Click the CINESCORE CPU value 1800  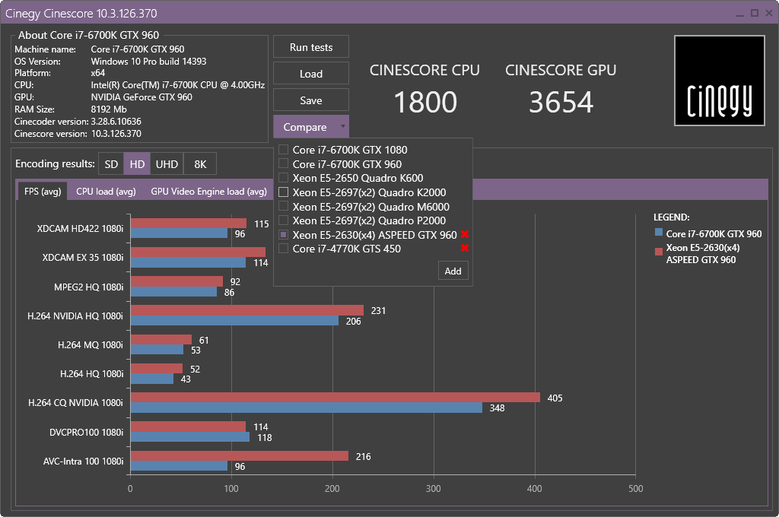[x=425, y=103]
